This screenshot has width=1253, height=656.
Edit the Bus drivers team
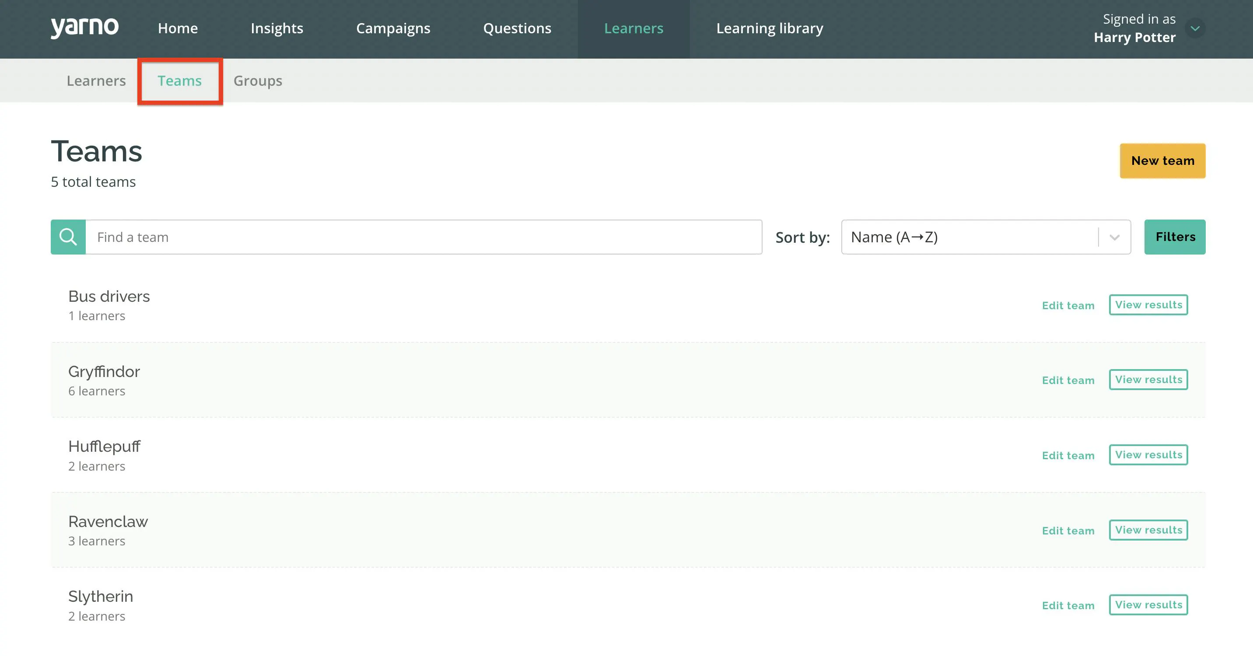tap(1068, 305)
